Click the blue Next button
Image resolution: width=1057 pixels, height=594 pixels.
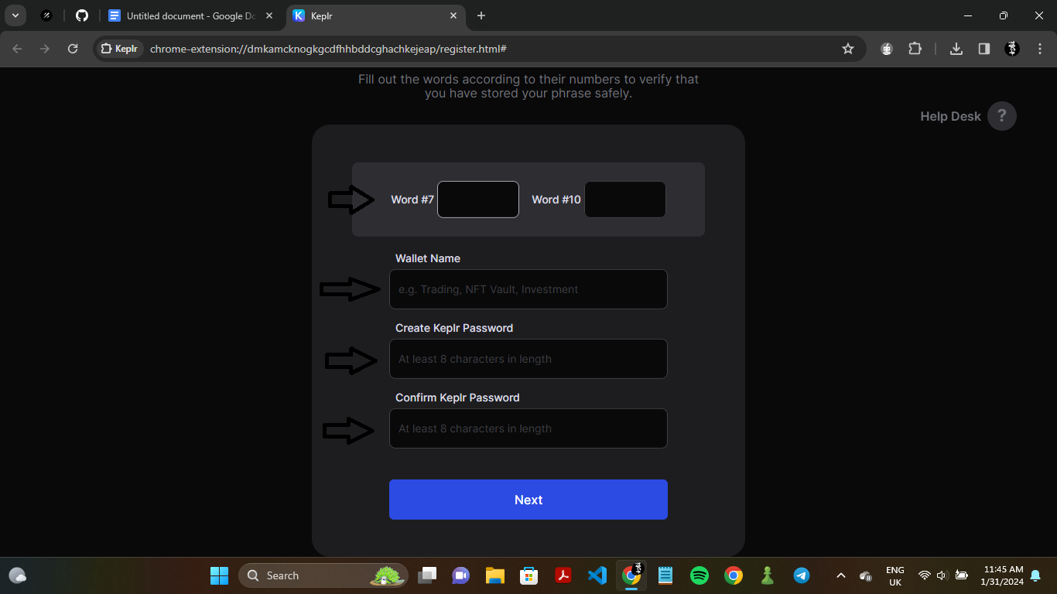[x=528, y=500]
